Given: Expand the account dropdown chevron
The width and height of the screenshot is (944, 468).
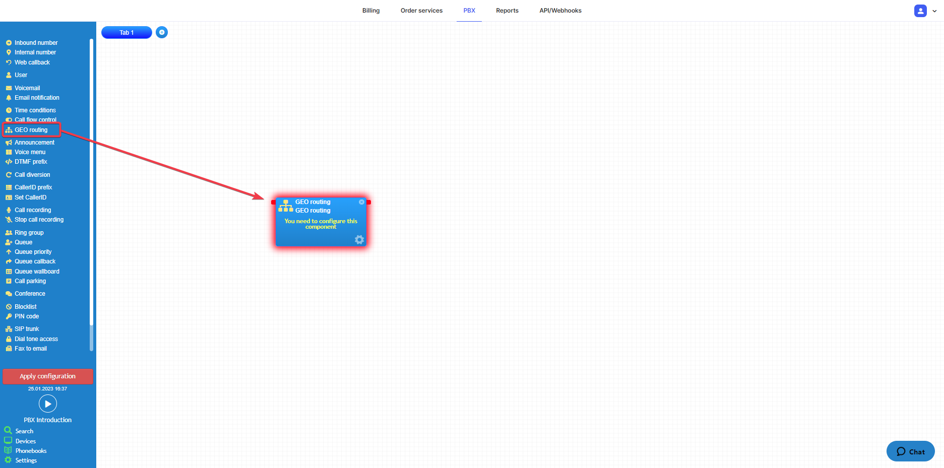Looking at the screenshot, I should (934, 11).
